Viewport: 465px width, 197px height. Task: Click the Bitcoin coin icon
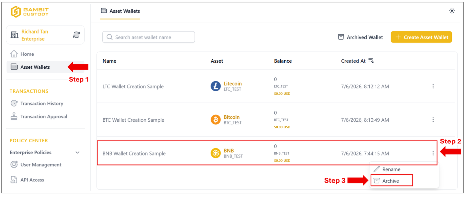pyautogui.click(x=216, y=120)
